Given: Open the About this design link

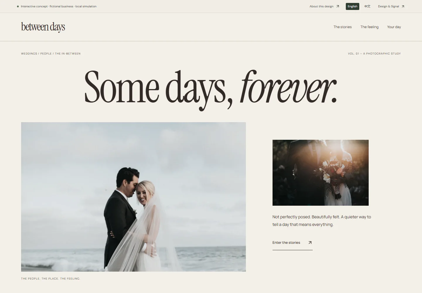Looking at the screenshot, I should click(324, 6).
